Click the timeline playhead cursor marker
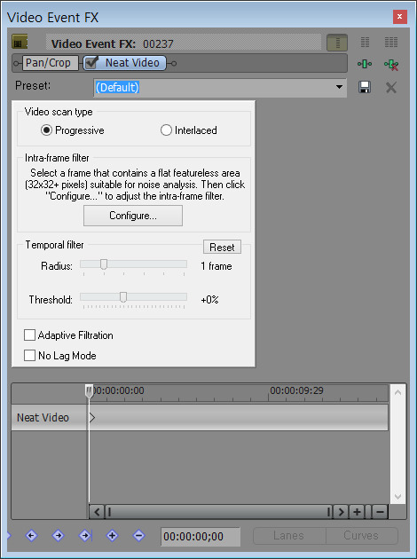The height and width of the screenshot is (559, 417). pyautogui.click(x=89, y=391)
